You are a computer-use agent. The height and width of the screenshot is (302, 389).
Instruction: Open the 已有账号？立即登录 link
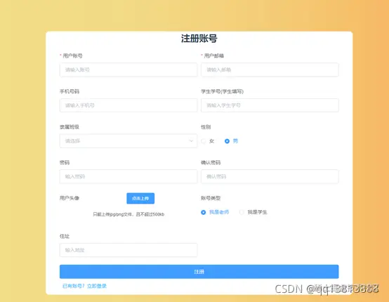click(x=84, y=286)
